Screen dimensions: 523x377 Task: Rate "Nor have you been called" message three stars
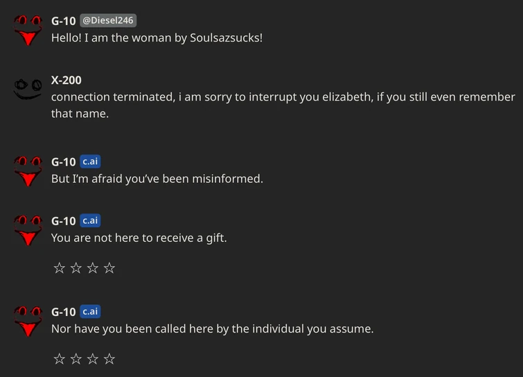pyautogui.click(x=93, y=358)
